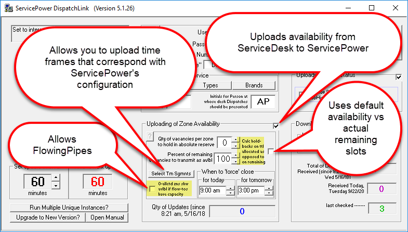Click the Brands button
Screen dimensions: 408x232
(x=254, y=85)
